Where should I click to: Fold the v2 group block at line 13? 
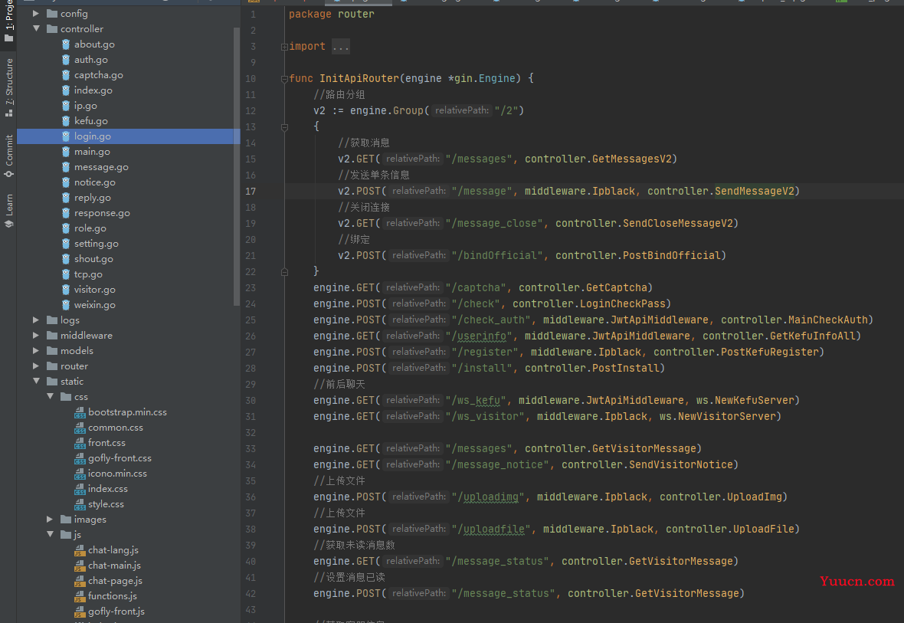(x=284, y=127)
